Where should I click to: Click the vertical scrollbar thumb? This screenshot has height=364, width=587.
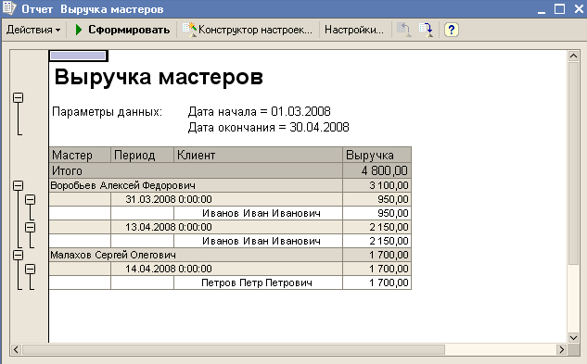tap(573, 164)
